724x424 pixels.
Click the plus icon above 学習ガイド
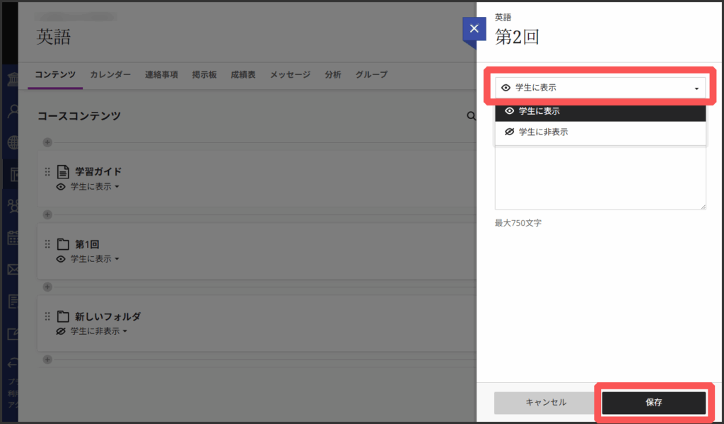coord(47,142)
